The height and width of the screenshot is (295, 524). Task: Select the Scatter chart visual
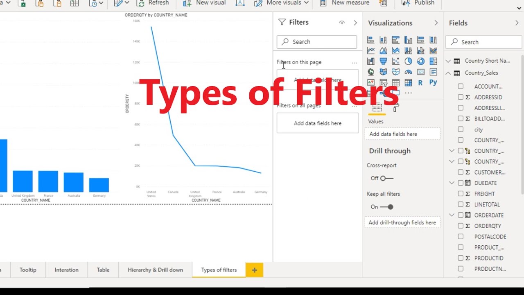(395, 61)
